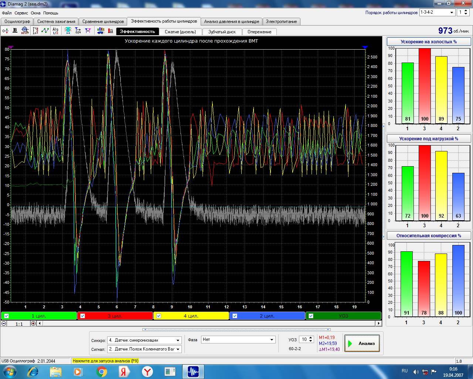Click the volume speaker tray icon
Screen dimensions: 473x379
coord(416,372)
